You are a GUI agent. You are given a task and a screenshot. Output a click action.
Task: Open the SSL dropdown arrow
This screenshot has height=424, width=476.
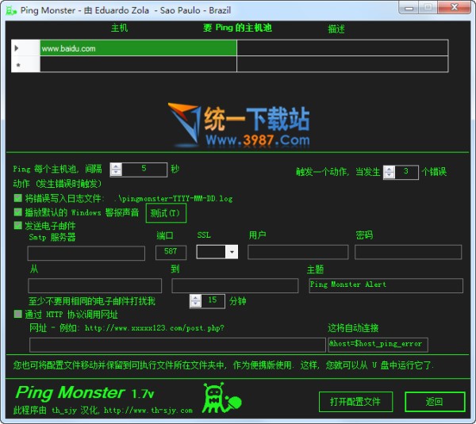click(x=232, y=252)
